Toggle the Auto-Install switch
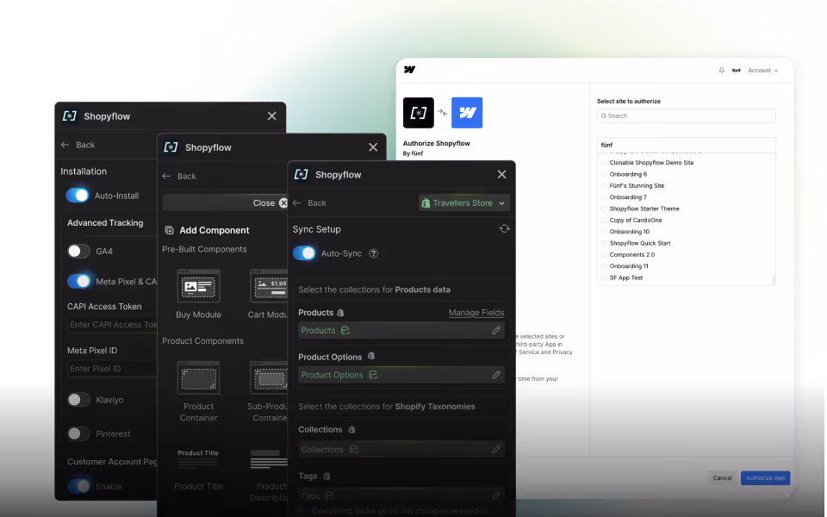This screenshot has height=517, width=827. (78, 196)
